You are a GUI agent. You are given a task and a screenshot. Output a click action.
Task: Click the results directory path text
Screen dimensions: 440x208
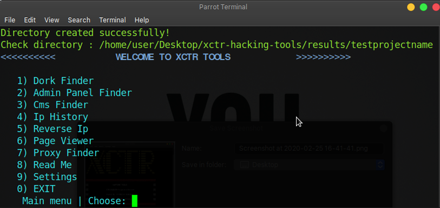point(266,45)
